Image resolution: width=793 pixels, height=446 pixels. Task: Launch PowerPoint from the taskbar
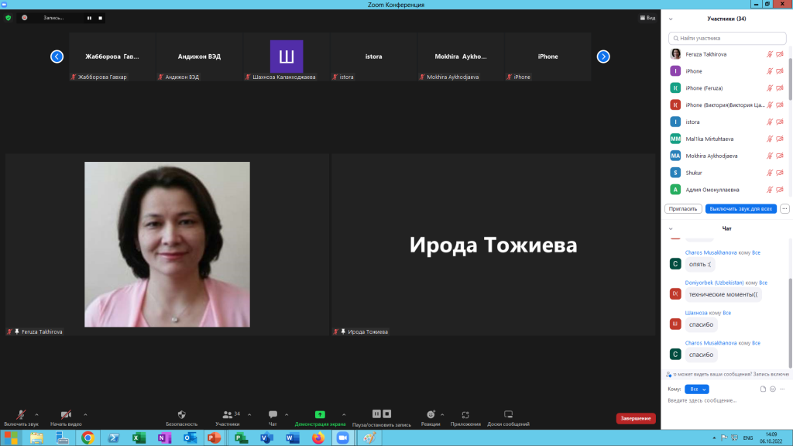coord(215,437)
